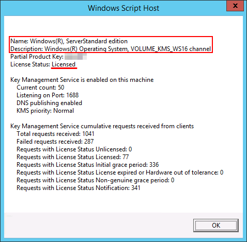
Task: Click the KMS priority: Normal line
Action: (x=45, y=111)
